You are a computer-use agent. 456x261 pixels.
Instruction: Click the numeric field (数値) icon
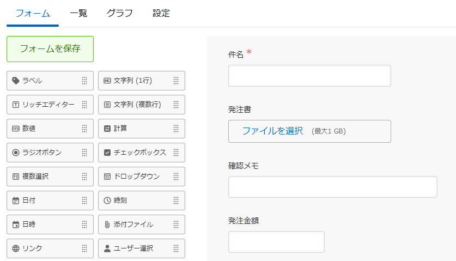point(16,128)
